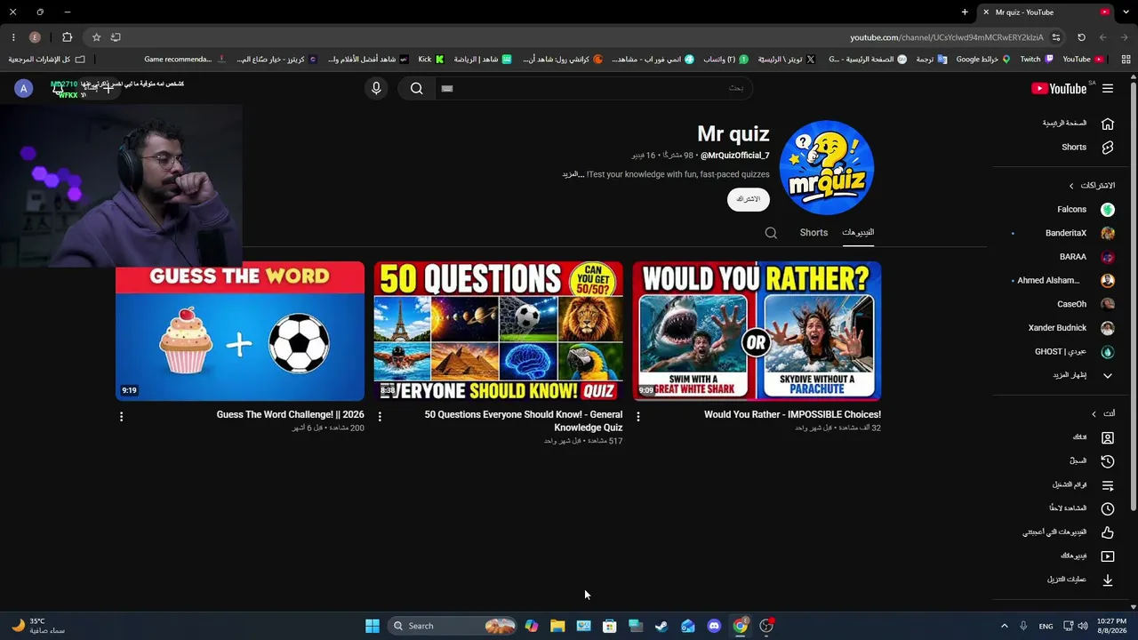Select the Mr quiz - YouTube browser tab
The image size is (1138, 640).
point(1047,12)
